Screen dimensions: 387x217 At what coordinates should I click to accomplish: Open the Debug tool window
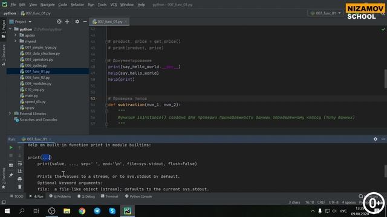pos(86,197)
